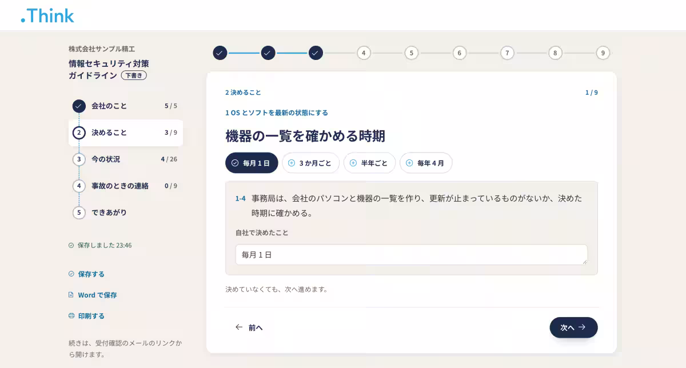Click the save checkmark icon beside 保存する

tap(71, 274)
